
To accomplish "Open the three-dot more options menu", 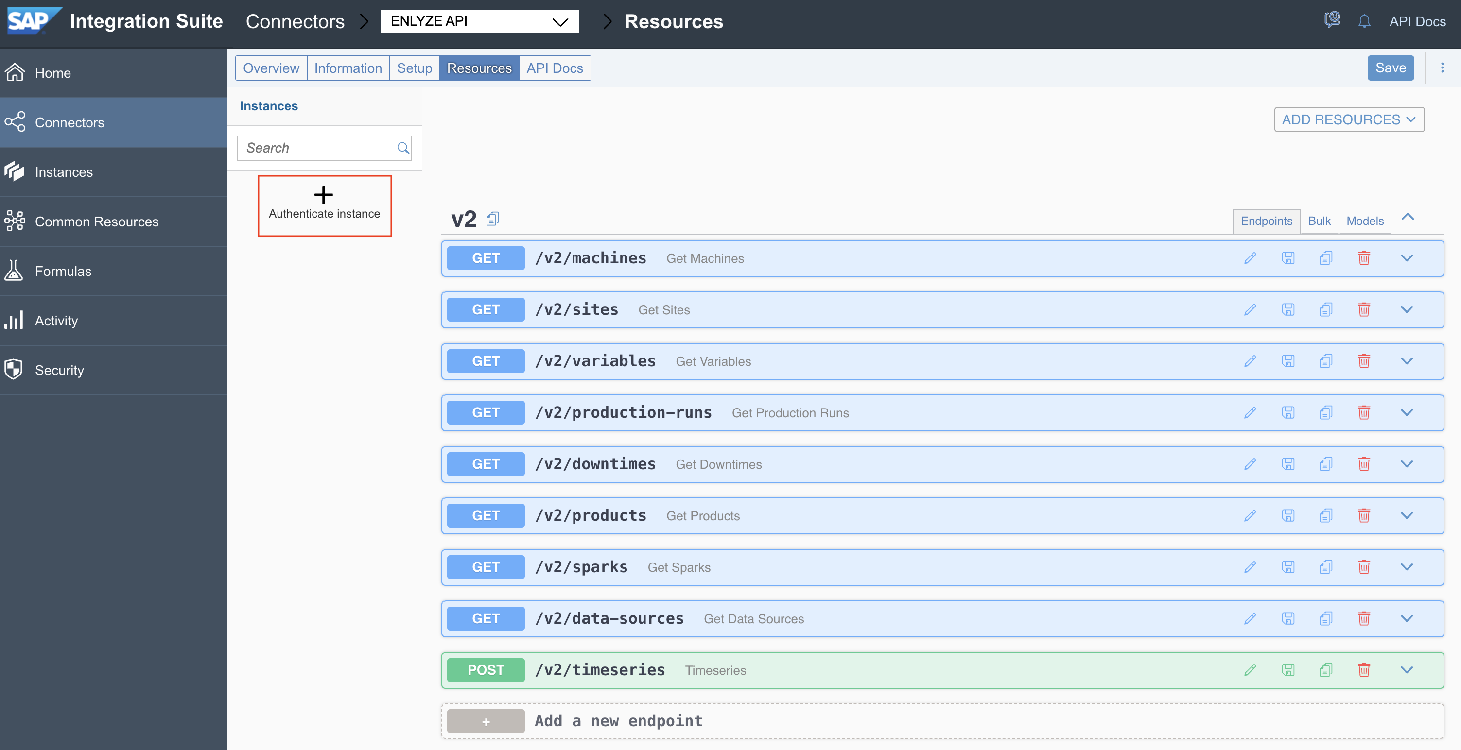I will coord(1442,68).
